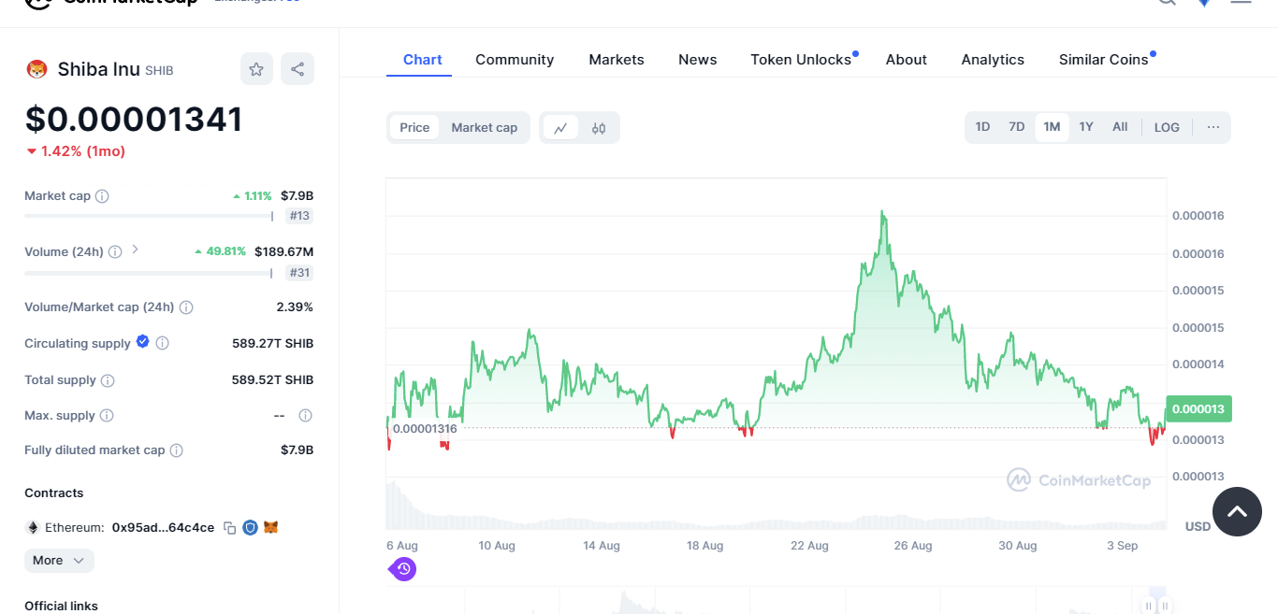
Task: Show Market cap info tooltip icon
Action: 102,196
